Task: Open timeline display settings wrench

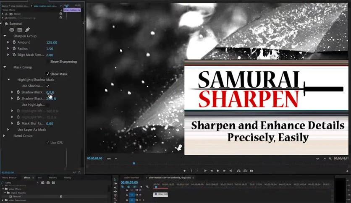Action: click(147, 187)
